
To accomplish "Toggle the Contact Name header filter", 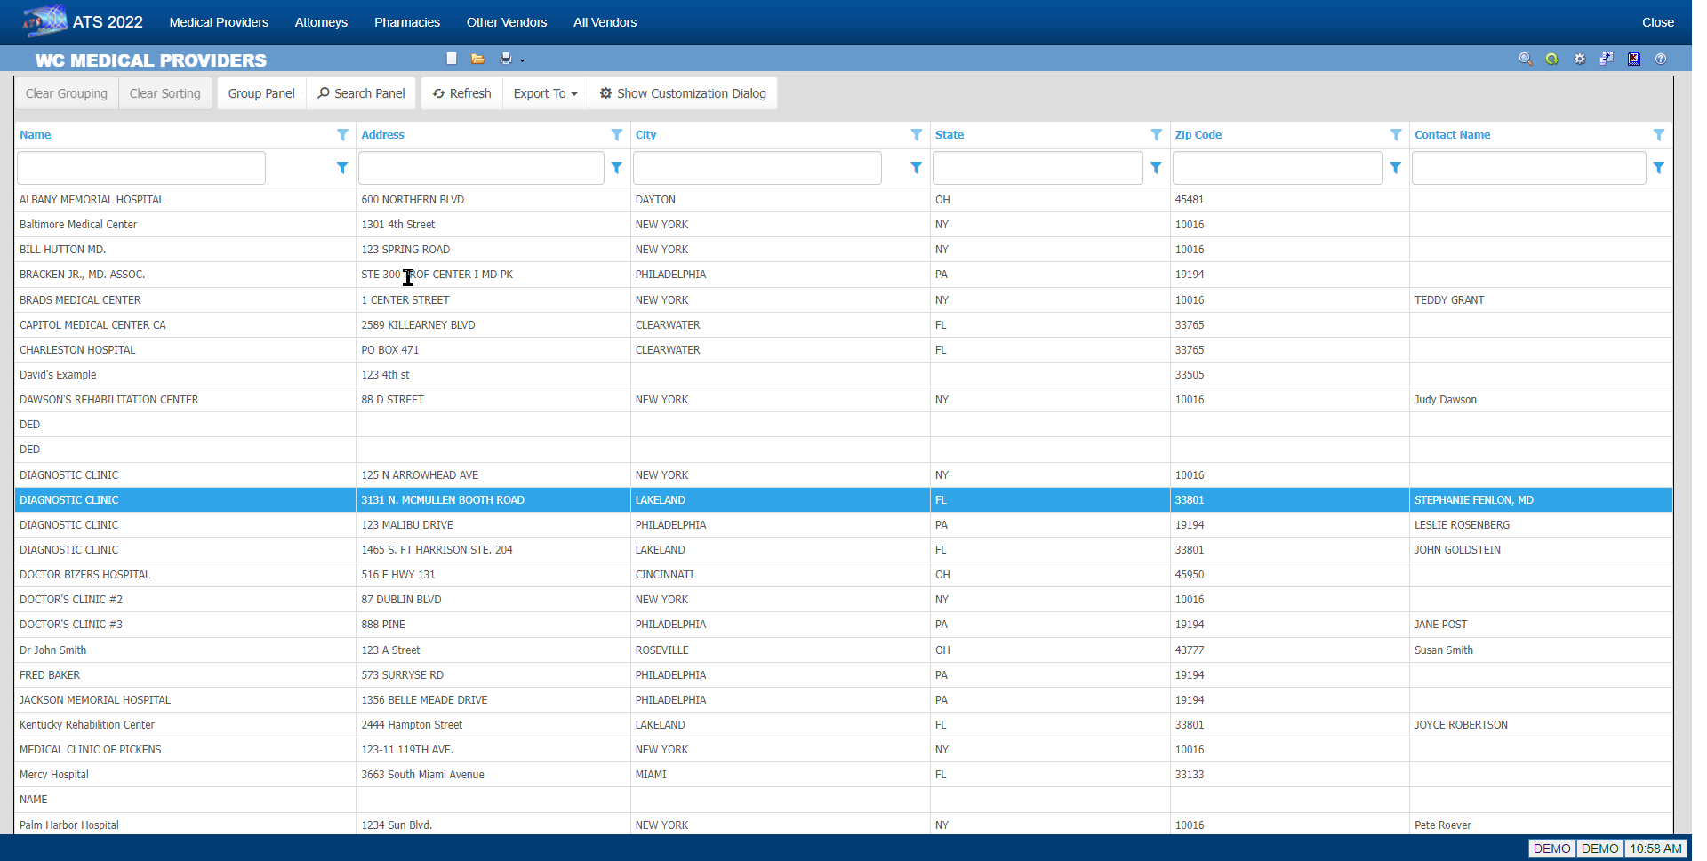I will coord(1658,135).
